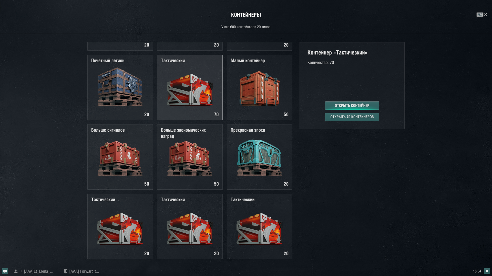This screenshot has height=276, width=492.
Task: Click ОТКРЫТЬ КОНТЕЙНЕР button
Action: 352,106
